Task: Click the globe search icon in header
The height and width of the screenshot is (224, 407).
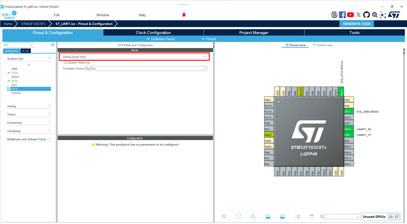Action: click(375, 15)
